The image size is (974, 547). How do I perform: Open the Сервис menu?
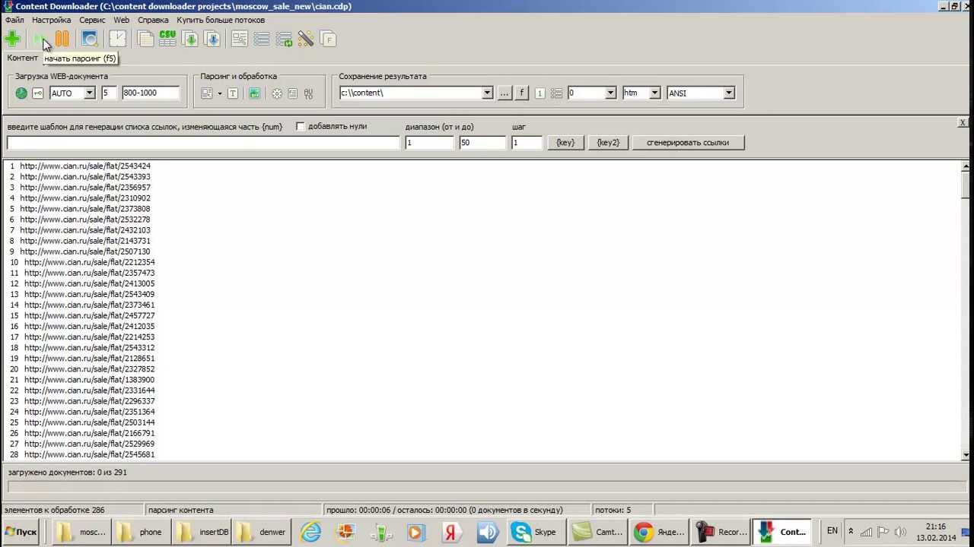pyautogui.click(x=92, y=21)
